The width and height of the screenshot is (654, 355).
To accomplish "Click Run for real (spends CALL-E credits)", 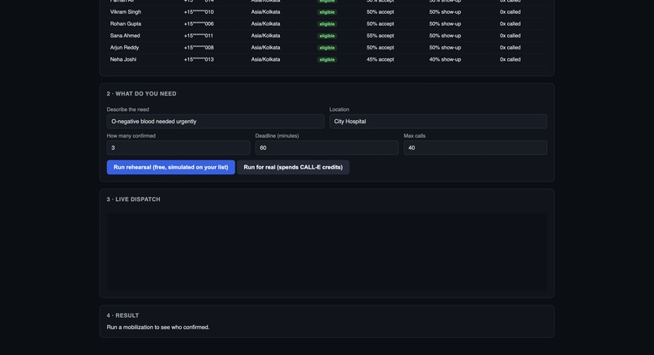I will pos(293,167).
